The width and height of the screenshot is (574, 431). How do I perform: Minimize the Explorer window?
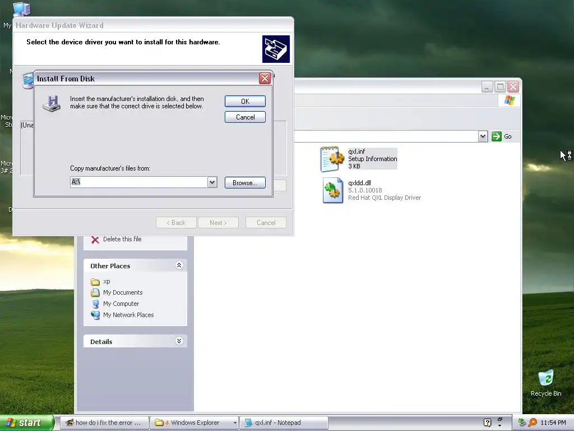(487, 87)
